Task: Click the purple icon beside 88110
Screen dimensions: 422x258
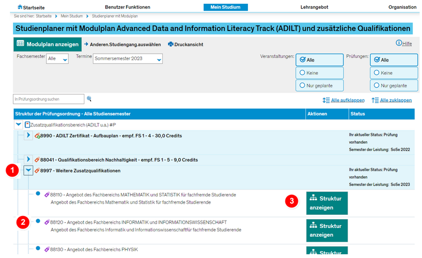Action: coord(47,195)
